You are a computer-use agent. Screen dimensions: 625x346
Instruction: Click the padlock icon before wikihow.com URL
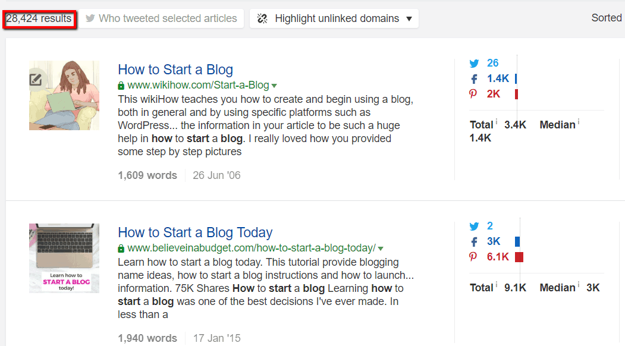121,85
